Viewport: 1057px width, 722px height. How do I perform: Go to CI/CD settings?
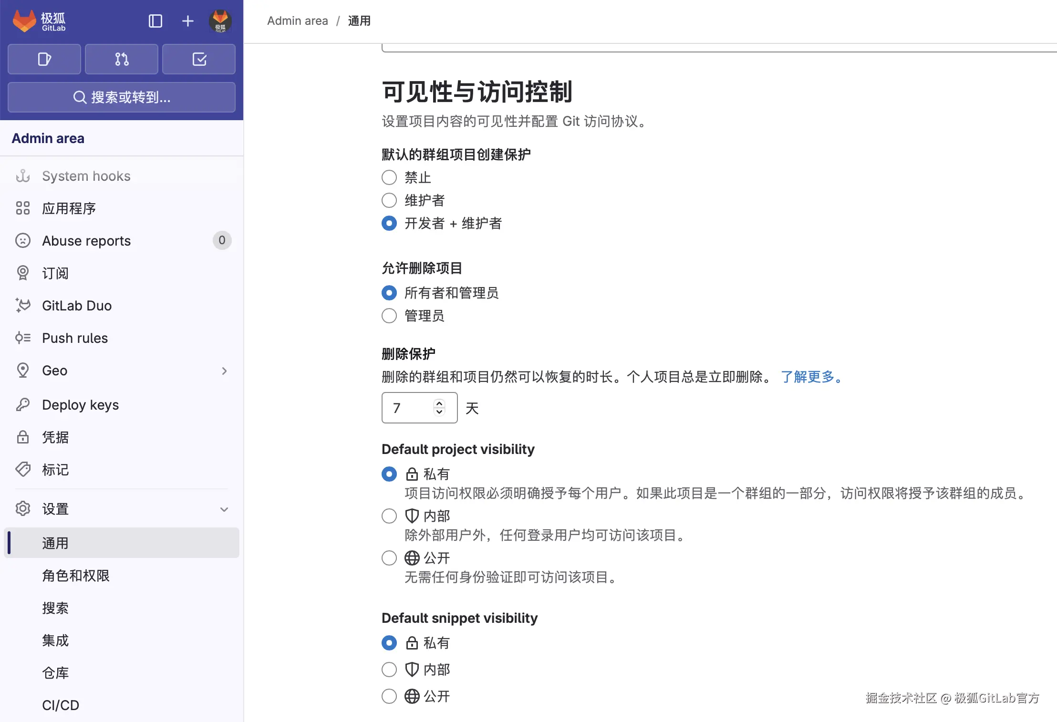coord(61,705)
